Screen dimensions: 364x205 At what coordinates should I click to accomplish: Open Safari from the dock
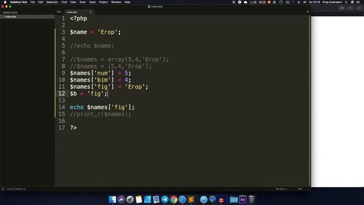[x=182, y=199]
